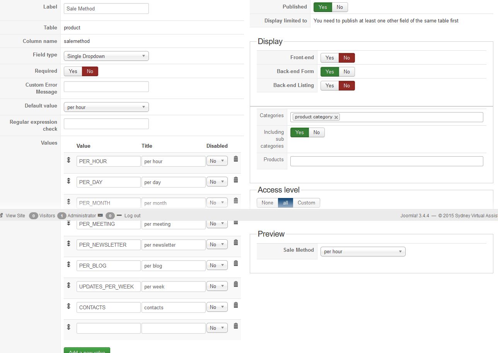
Task: Open Disabled dropdown for PER_DAY row
Action: pyautogui.click(x=217, y=182)
